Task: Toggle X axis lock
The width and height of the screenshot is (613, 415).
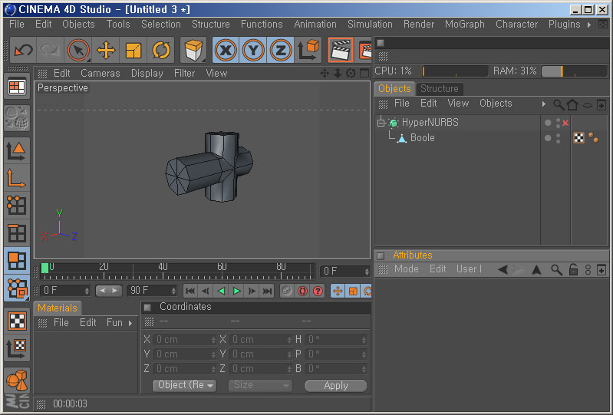Action: [x=226, y=50]
